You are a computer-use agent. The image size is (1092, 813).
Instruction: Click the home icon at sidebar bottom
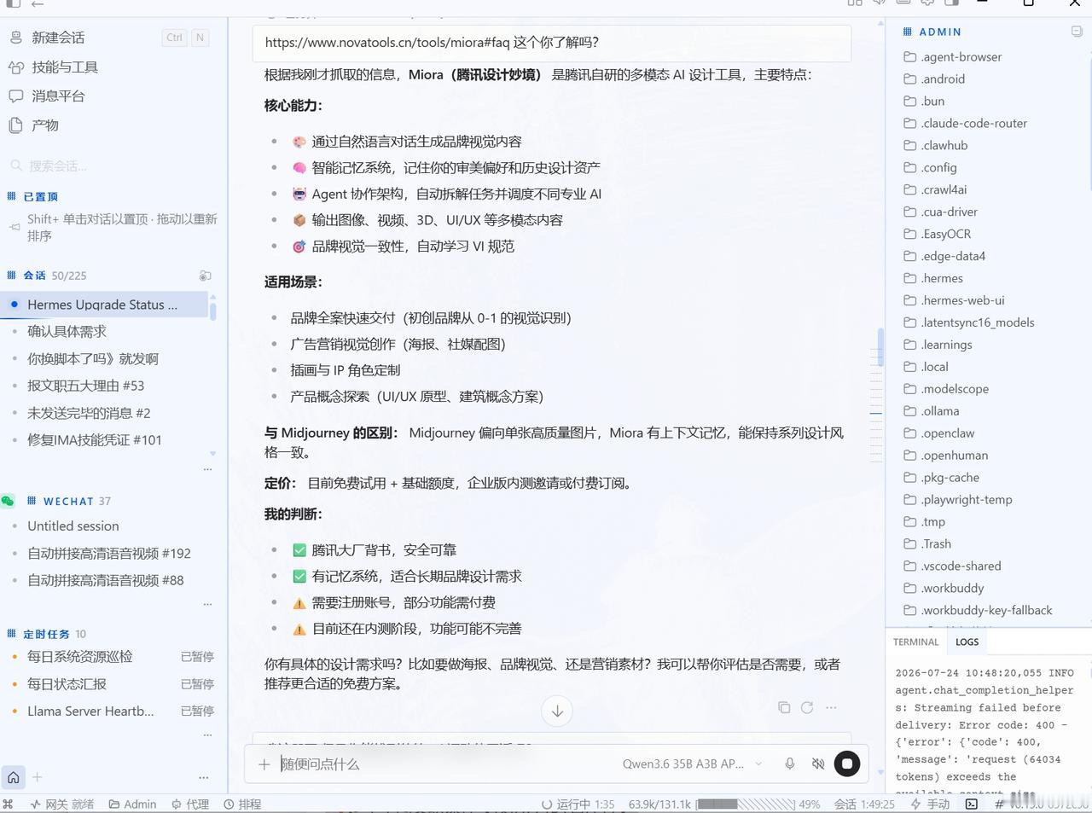[x=13, y=777]
